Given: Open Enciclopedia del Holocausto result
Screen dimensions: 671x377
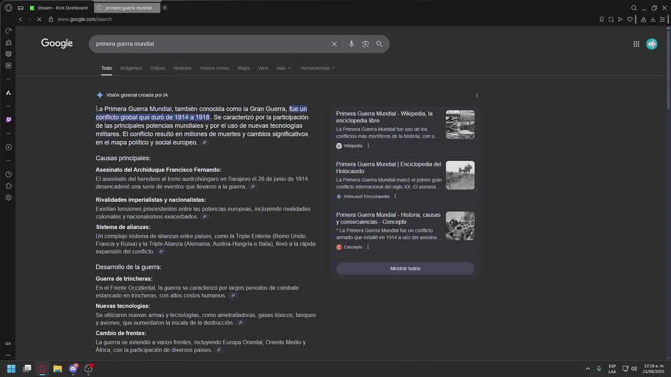Looking at the screenshot, I should tap(388, 168).
